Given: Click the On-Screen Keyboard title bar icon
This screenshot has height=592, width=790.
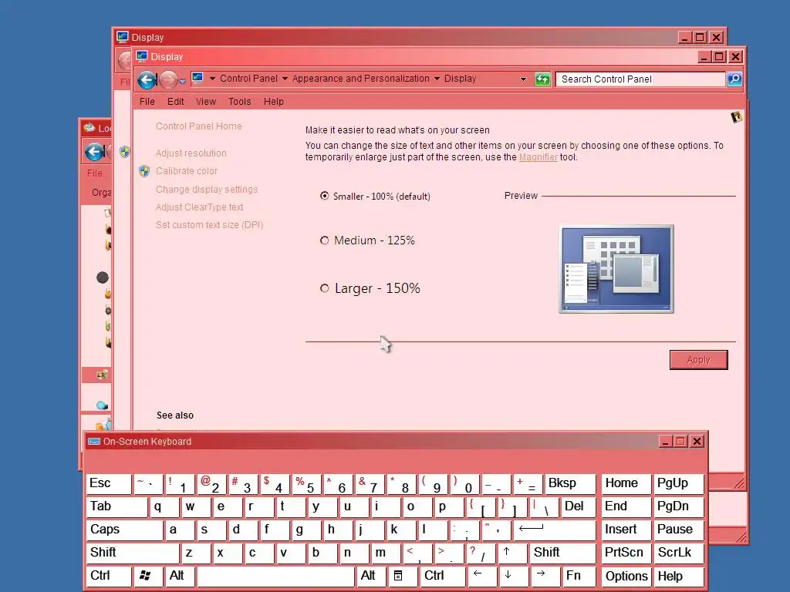Looking at the screenshot, I should 93,442.
